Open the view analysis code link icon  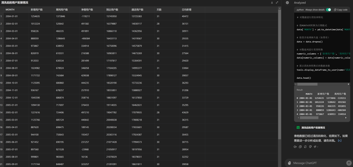pyautogui.click(x=340, y=140)
